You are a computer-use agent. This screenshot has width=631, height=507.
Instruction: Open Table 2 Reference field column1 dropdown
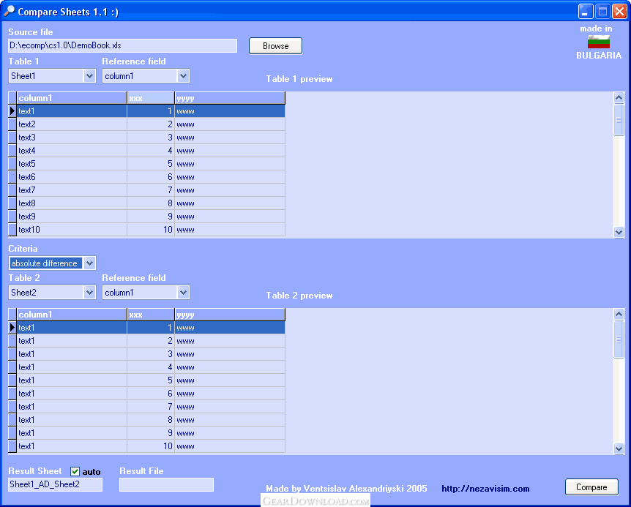point(183,293)
